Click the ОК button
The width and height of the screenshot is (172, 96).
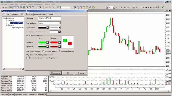(68, 73)
